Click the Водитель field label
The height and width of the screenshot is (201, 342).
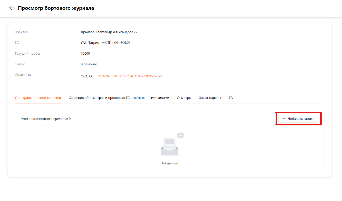point(22,32)
